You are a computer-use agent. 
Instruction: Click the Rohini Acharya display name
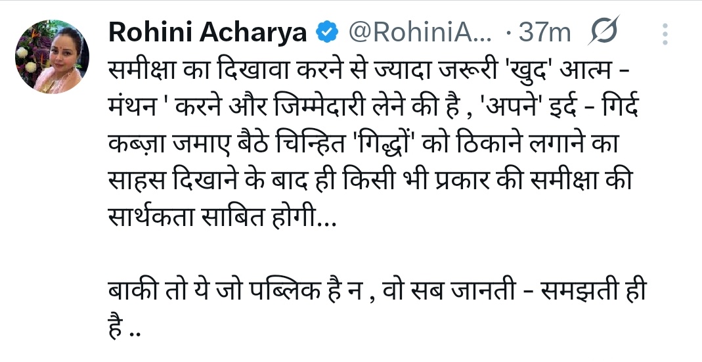coord(207,32)
